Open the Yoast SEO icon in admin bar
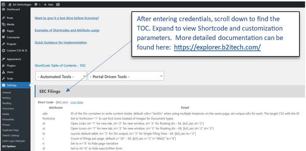 58,4
